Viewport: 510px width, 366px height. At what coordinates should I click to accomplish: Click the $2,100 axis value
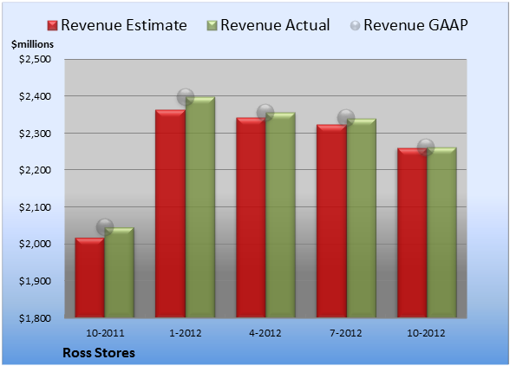(35, 207)
